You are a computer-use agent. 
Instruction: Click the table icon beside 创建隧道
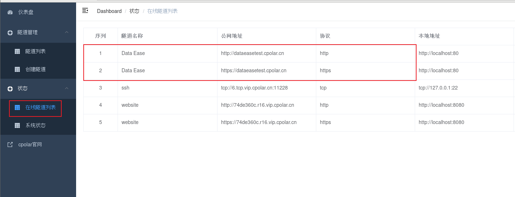17,69
